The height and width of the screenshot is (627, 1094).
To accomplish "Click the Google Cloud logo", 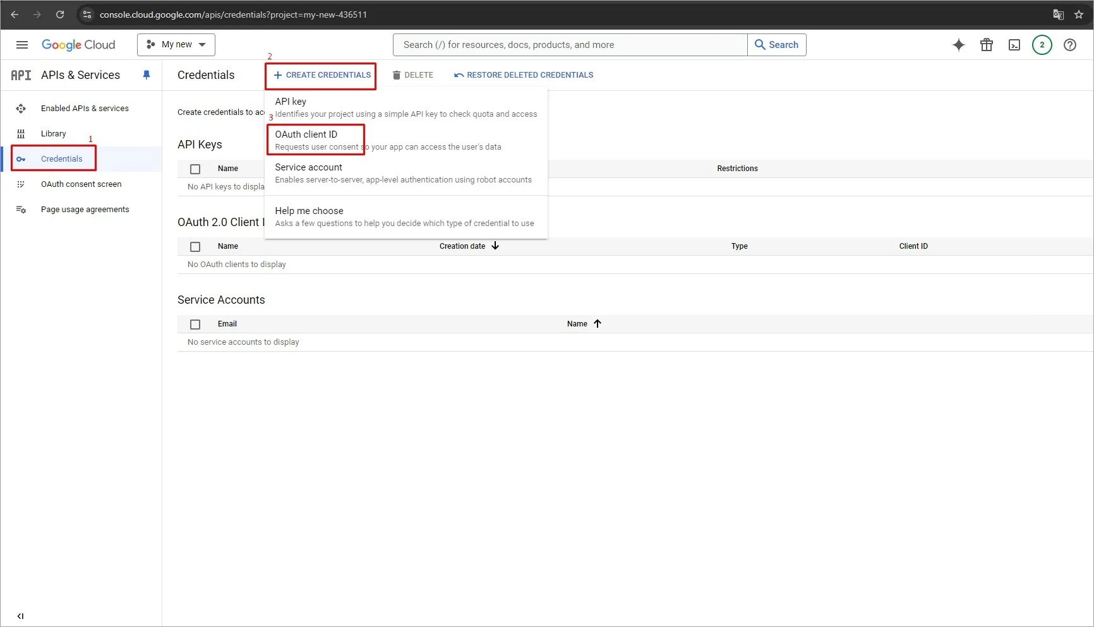I will pos(78,45).
